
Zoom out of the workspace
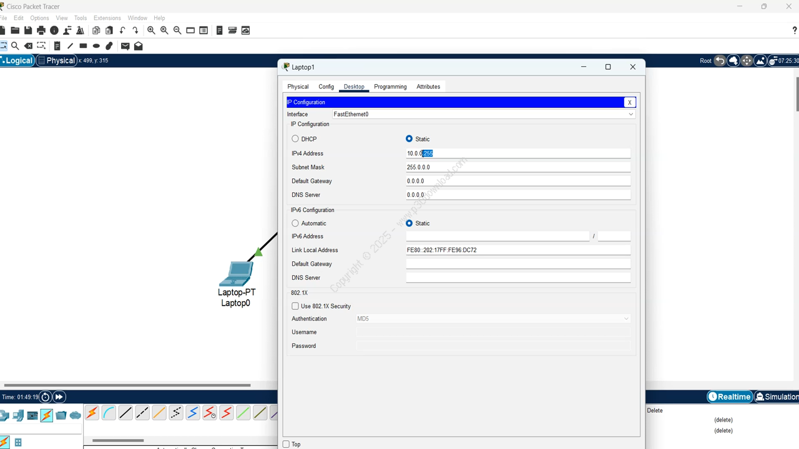(x=177, y=30)
